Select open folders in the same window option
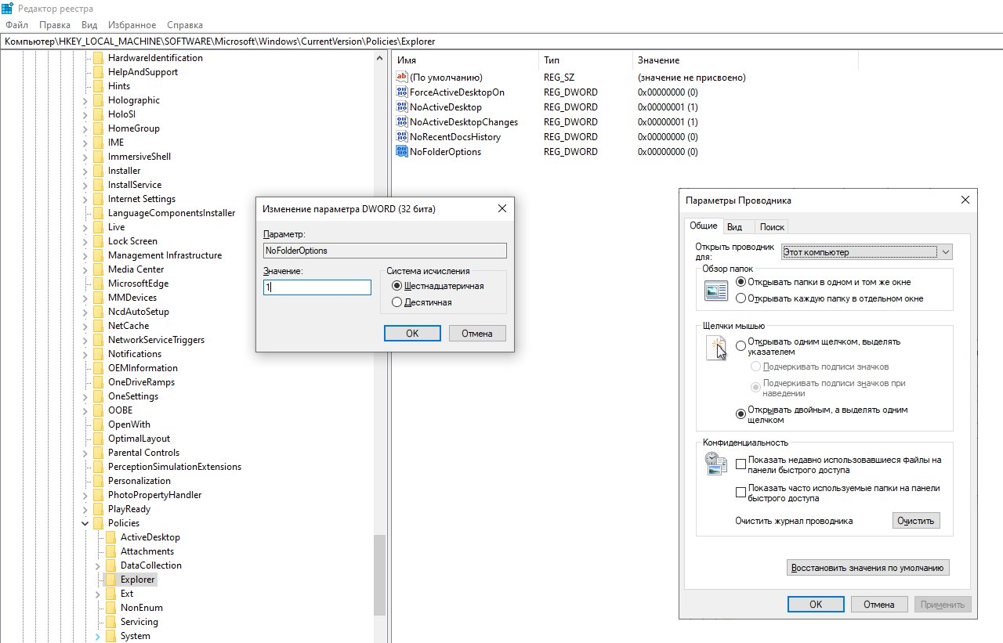Viewport: 1003px width, 643px height. click(x=741, y=282)
